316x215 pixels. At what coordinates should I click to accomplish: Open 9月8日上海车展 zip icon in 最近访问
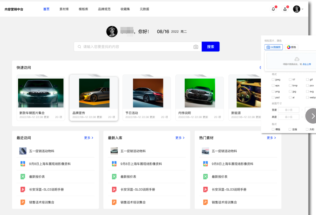[23, 164]
